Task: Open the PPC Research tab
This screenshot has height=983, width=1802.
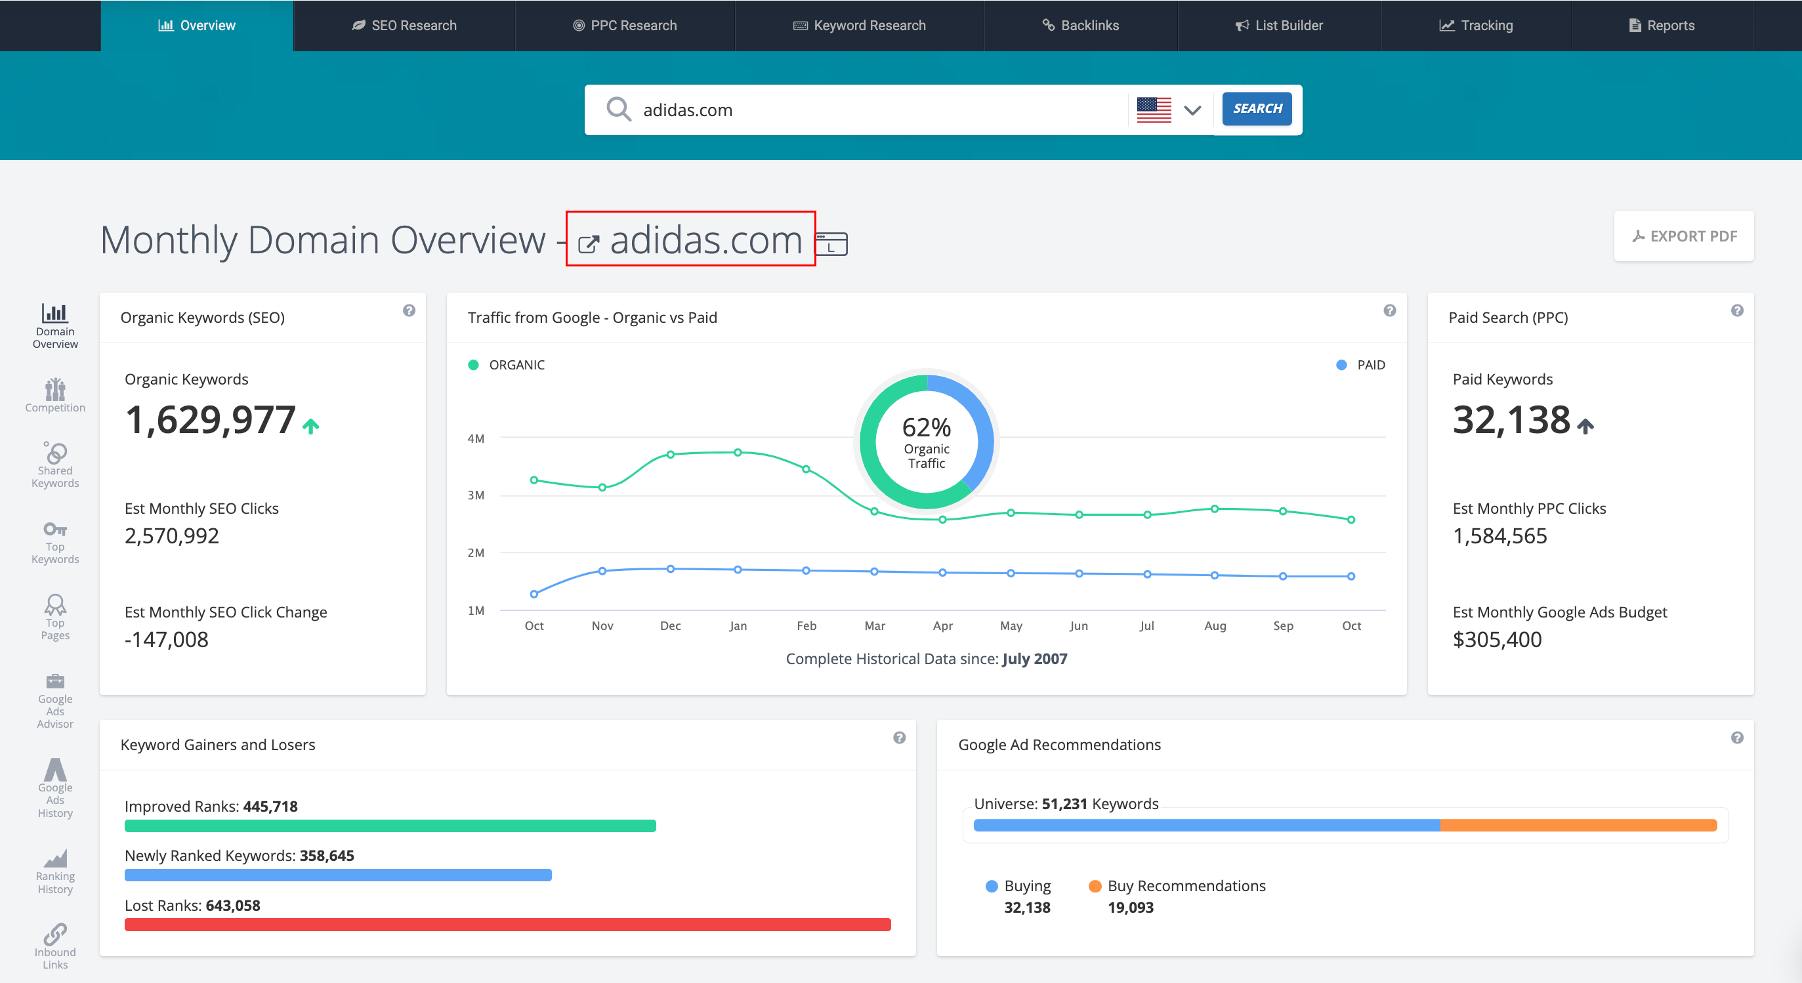Action: click(x=625, y=25)
